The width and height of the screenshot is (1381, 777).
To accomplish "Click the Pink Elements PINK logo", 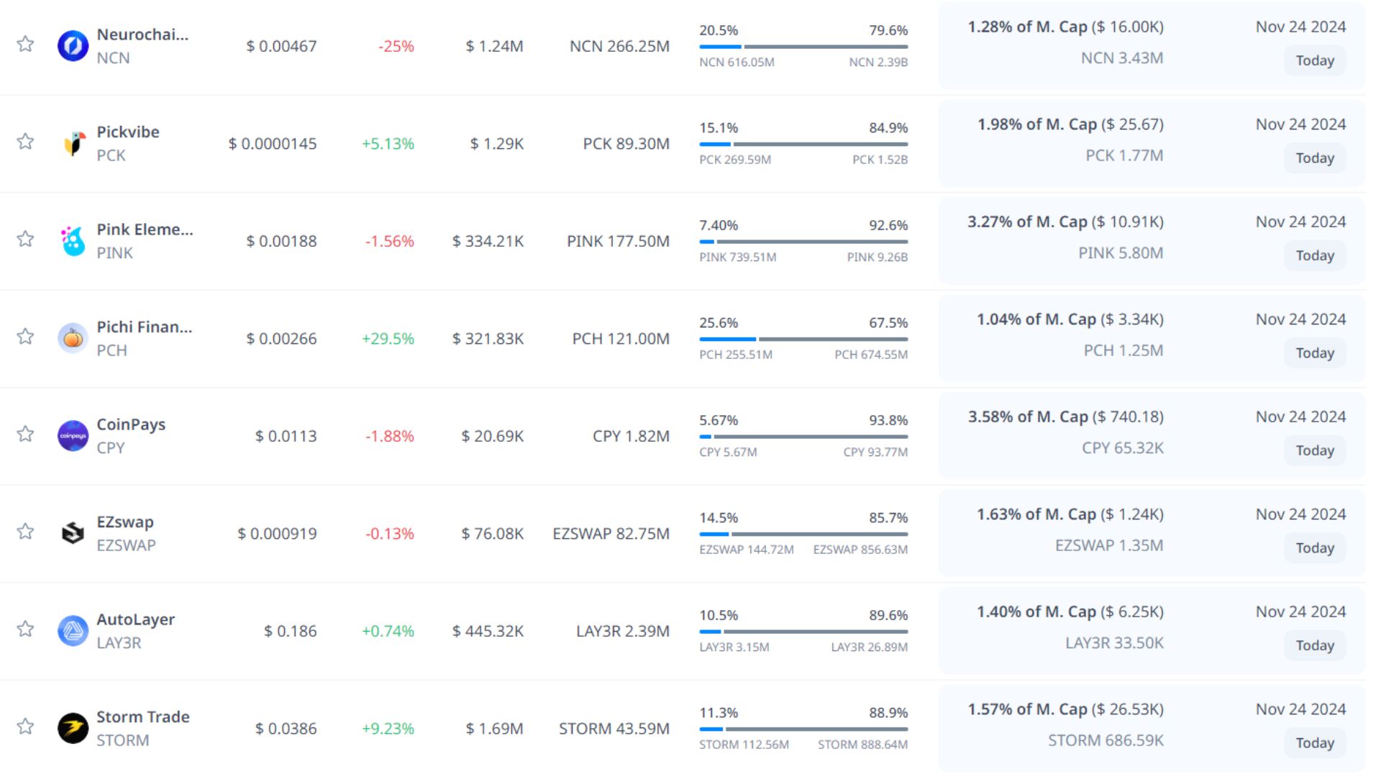I will coord(73,241).
